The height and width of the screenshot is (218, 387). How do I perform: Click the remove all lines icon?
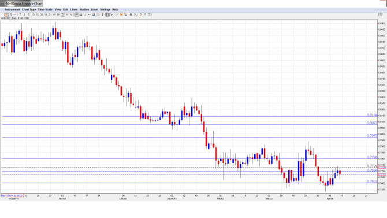125,15
